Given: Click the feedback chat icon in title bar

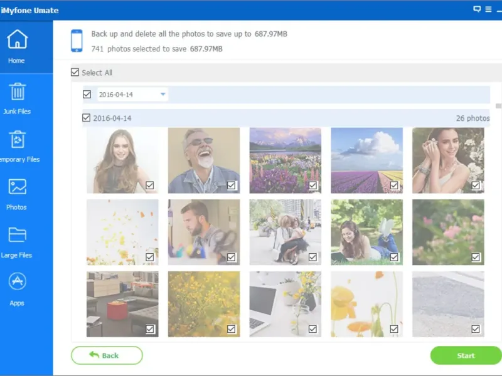Looking at the screenshot, I should [477, 9].
